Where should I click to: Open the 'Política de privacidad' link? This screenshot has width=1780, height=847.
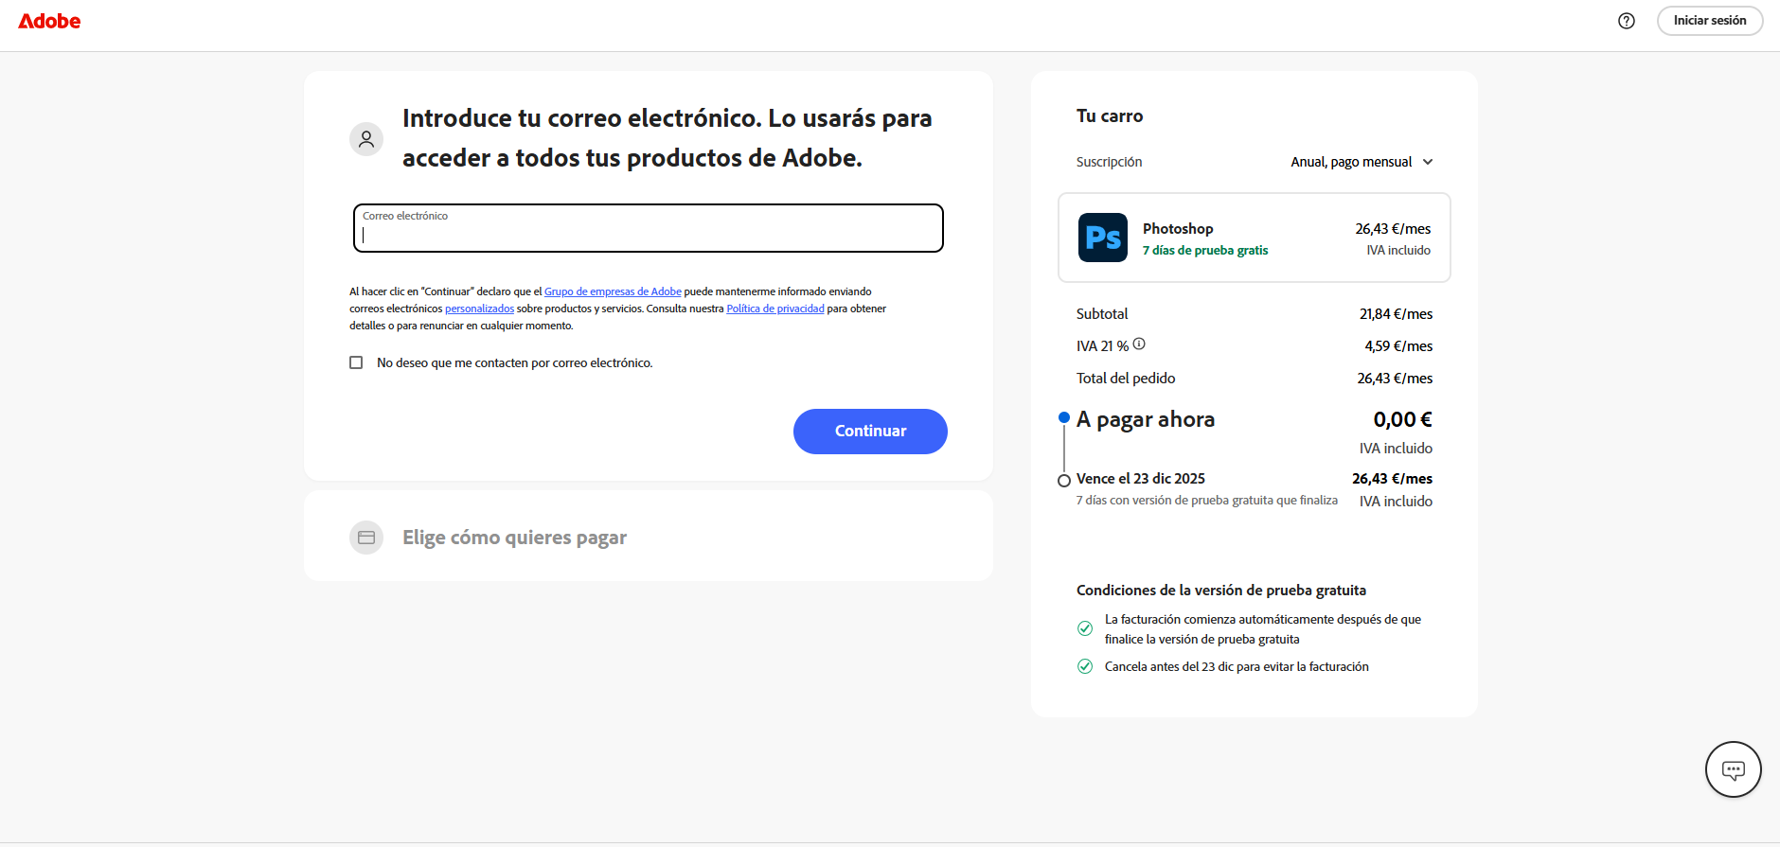click(774, 309)
